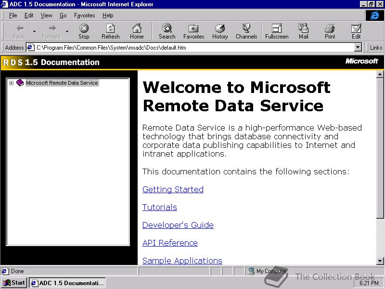Click the Back toolbar arrow
This screenshot has width=385, height=289.
(20, 28)
